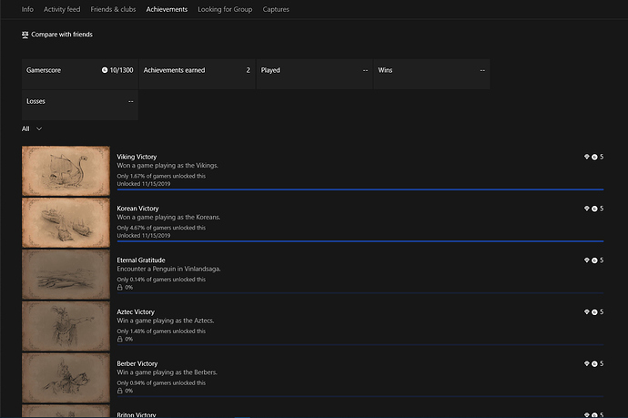Click Korean Victory 'Unlocked 11/15/2019' date

point(144,236)
